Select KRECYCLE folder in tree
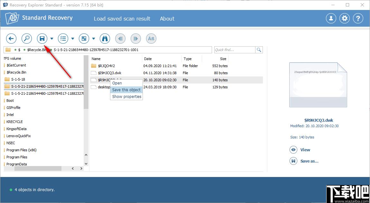This screenshot has height=203, width=370. [14, 122]
